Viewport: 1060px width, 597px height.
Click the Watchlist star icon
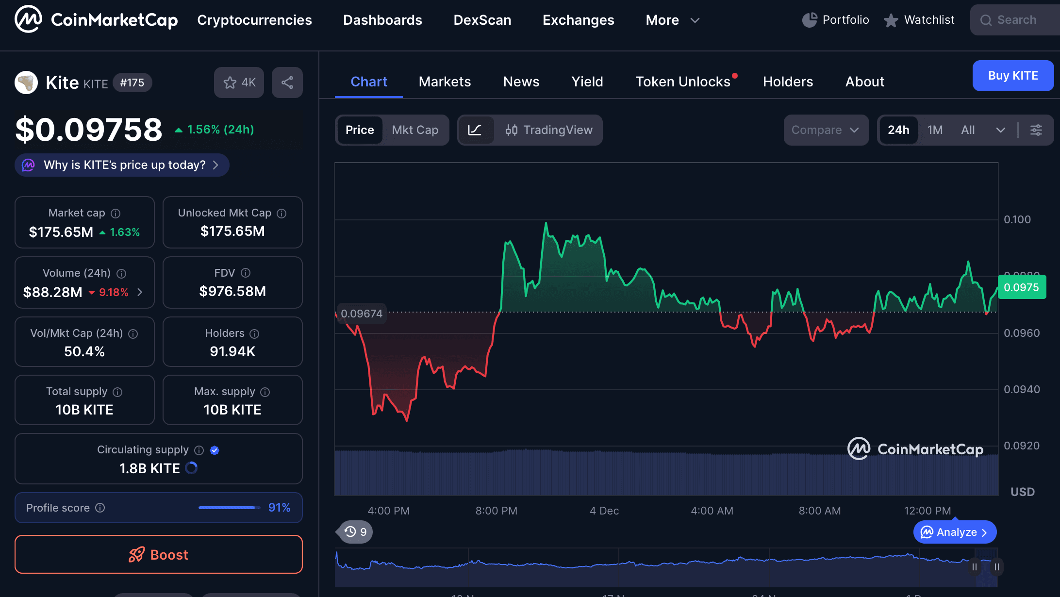click(891, 20)
